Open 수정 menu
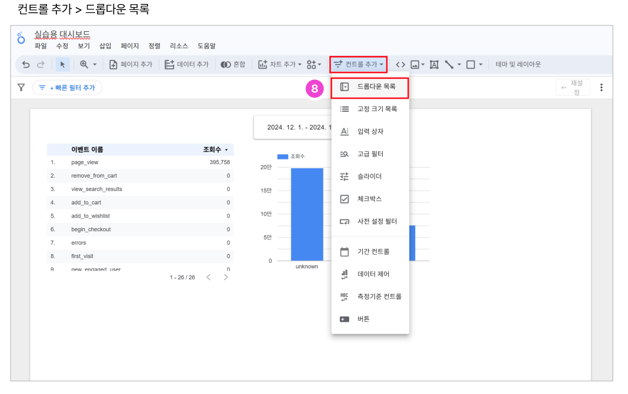The width and height of the screenshot is (628, 394). click(62, 46)
